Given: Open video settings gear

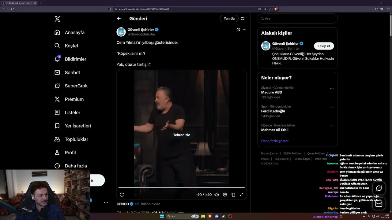Looking at the screenshot, I should (x=225, y=195).
